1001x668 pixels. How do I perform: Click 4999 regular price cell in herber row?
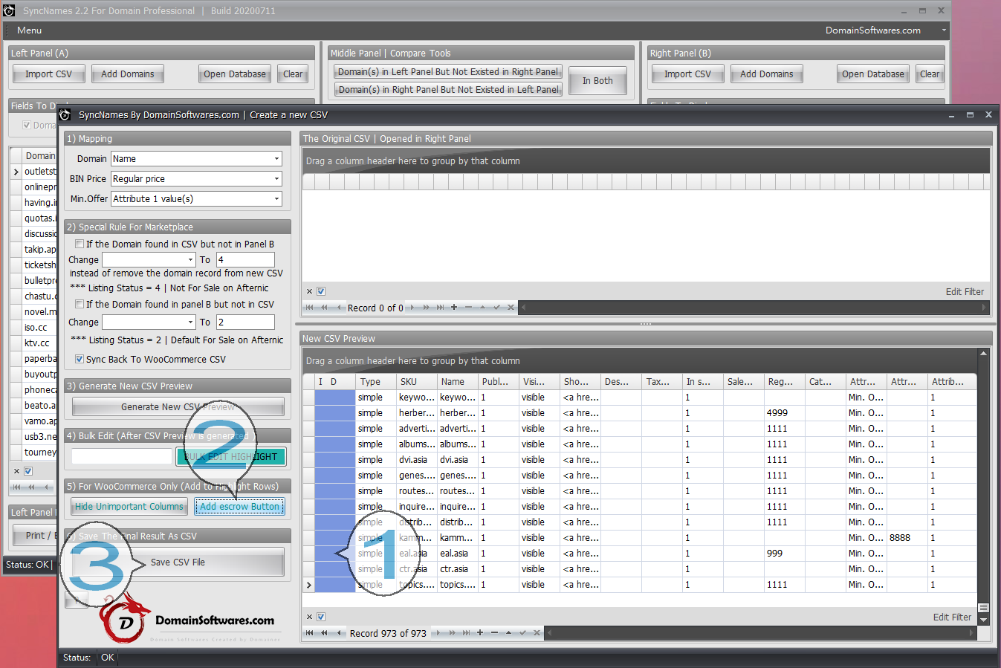click(x=784, y=413)
